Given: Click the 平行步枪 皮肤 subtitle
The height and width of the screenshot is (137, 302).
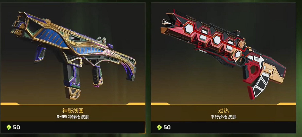Looking at the screenshot, I should 223,117.
